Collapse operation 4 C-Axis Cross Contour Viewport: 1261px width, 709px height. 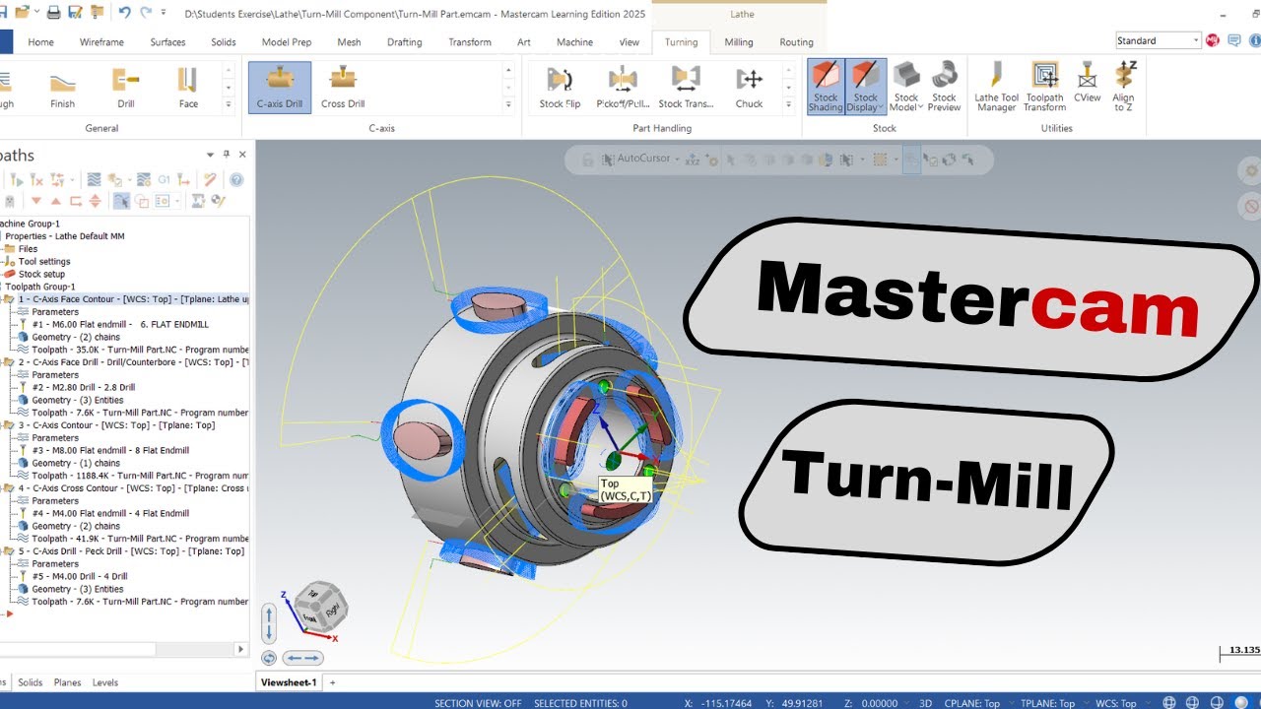1,488
